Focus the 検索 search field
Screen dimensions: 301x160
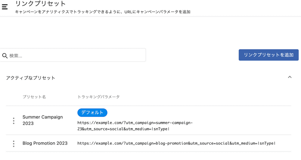point(75,55)
